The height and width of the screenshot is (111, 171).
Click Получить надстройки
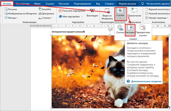click(x=72, y=11)
